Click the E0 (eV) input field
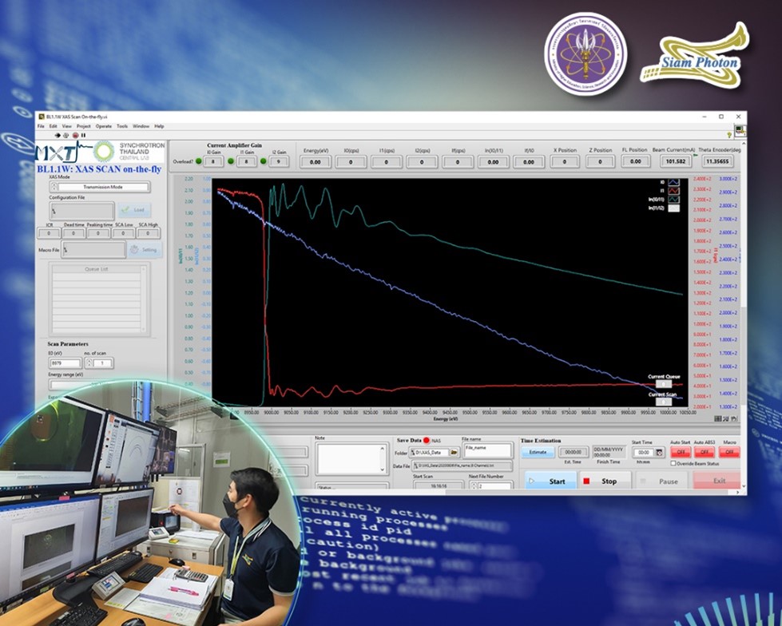782x626 pixels. pos(65,363)
